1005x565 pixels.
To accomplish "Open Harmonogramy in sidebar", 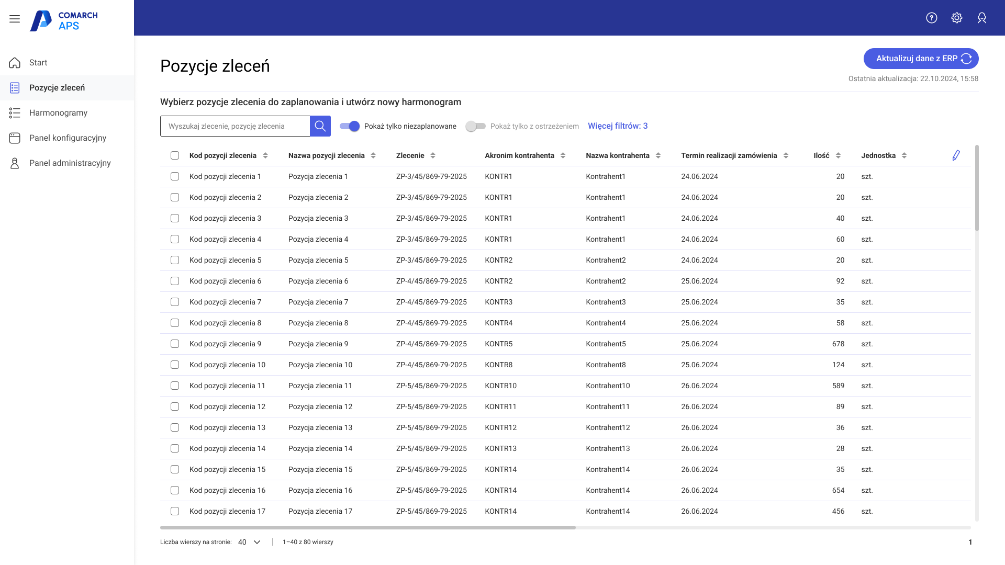I will (x=58, y=112).
